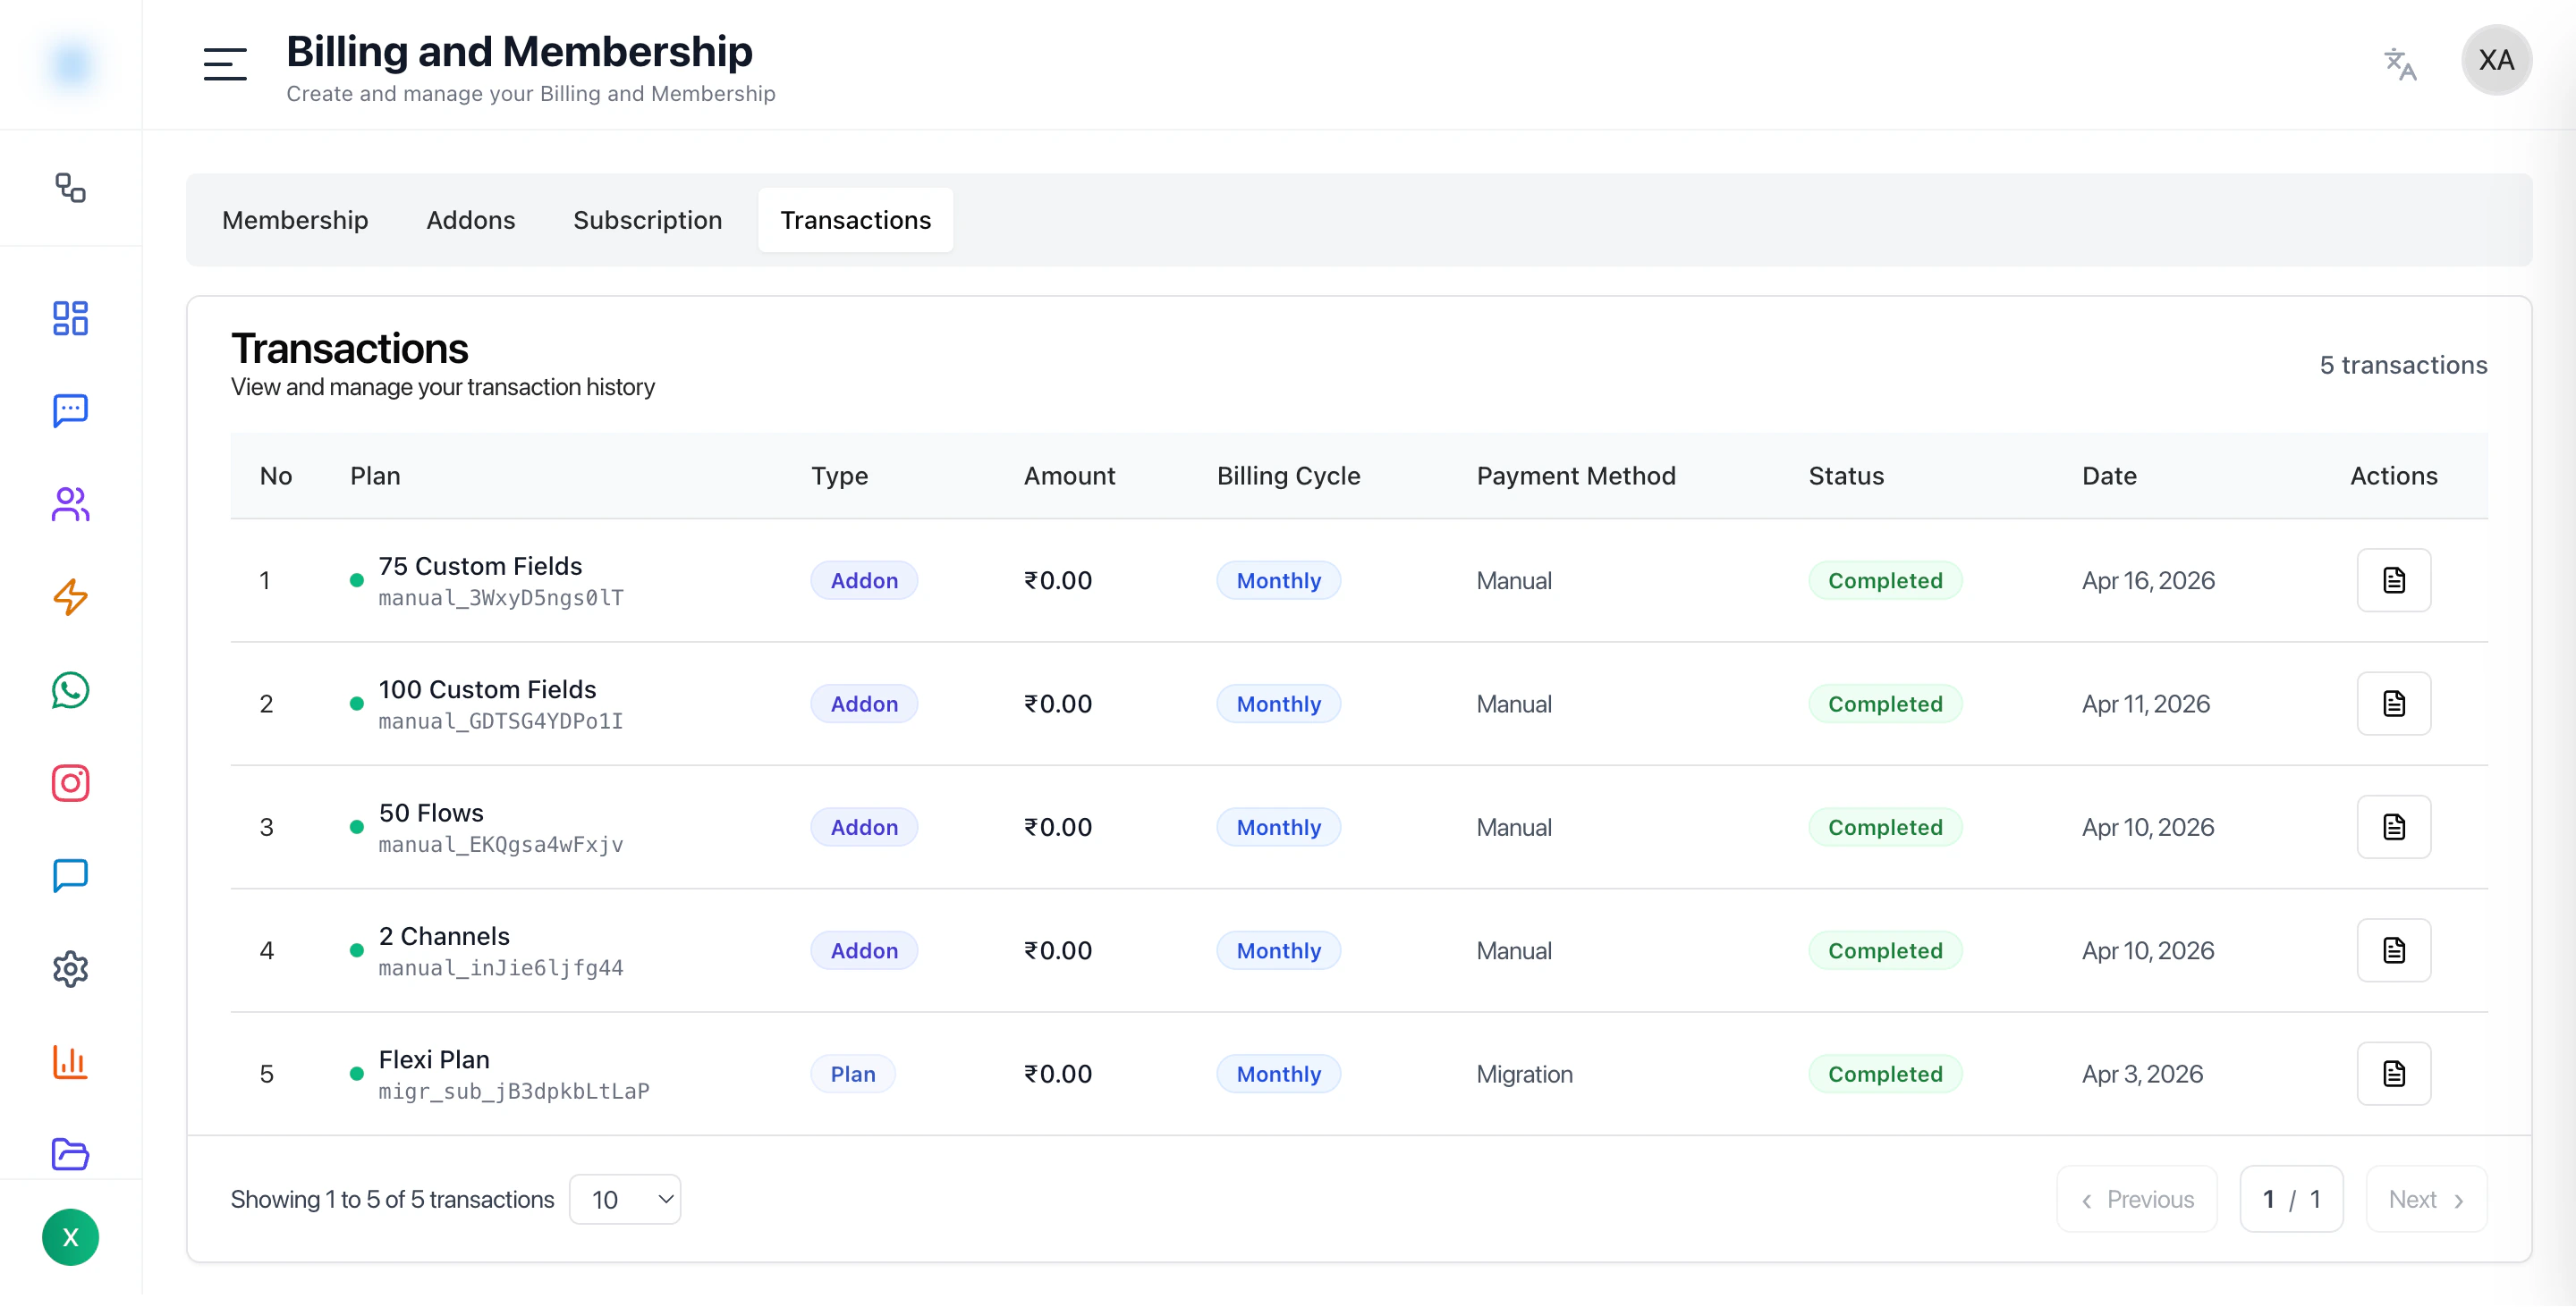The image size is (2576, 1307).
Task: Open the language translate icon in header
Action: click(2399, 64)
